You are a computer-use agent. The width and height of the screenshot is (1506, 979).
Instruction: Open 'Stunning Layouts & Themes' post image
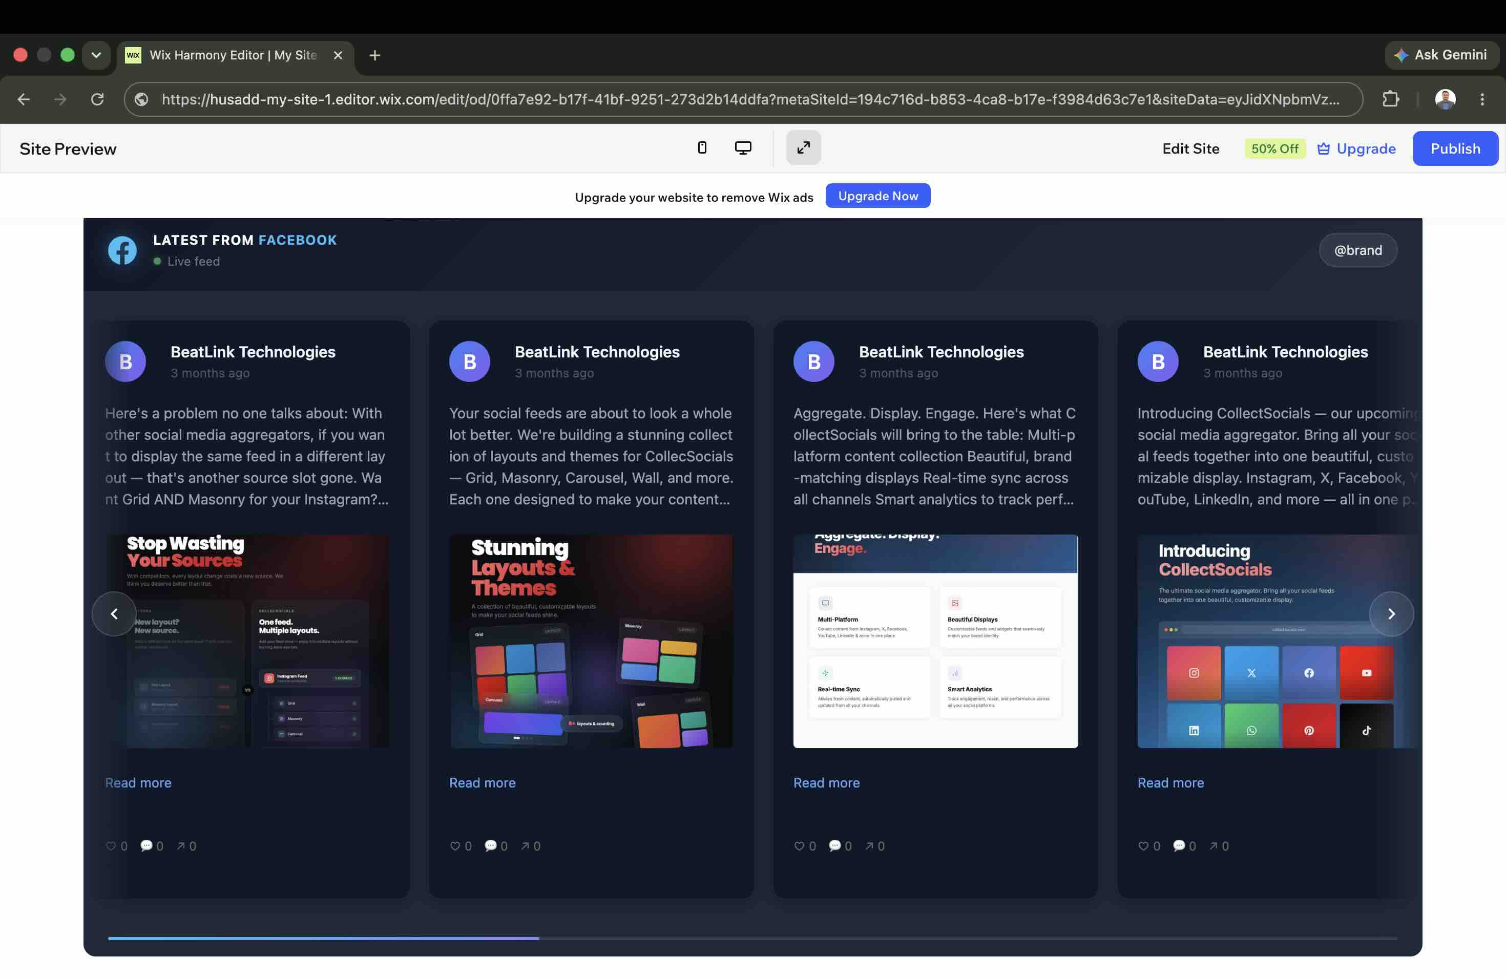click(x=591, y=641)
